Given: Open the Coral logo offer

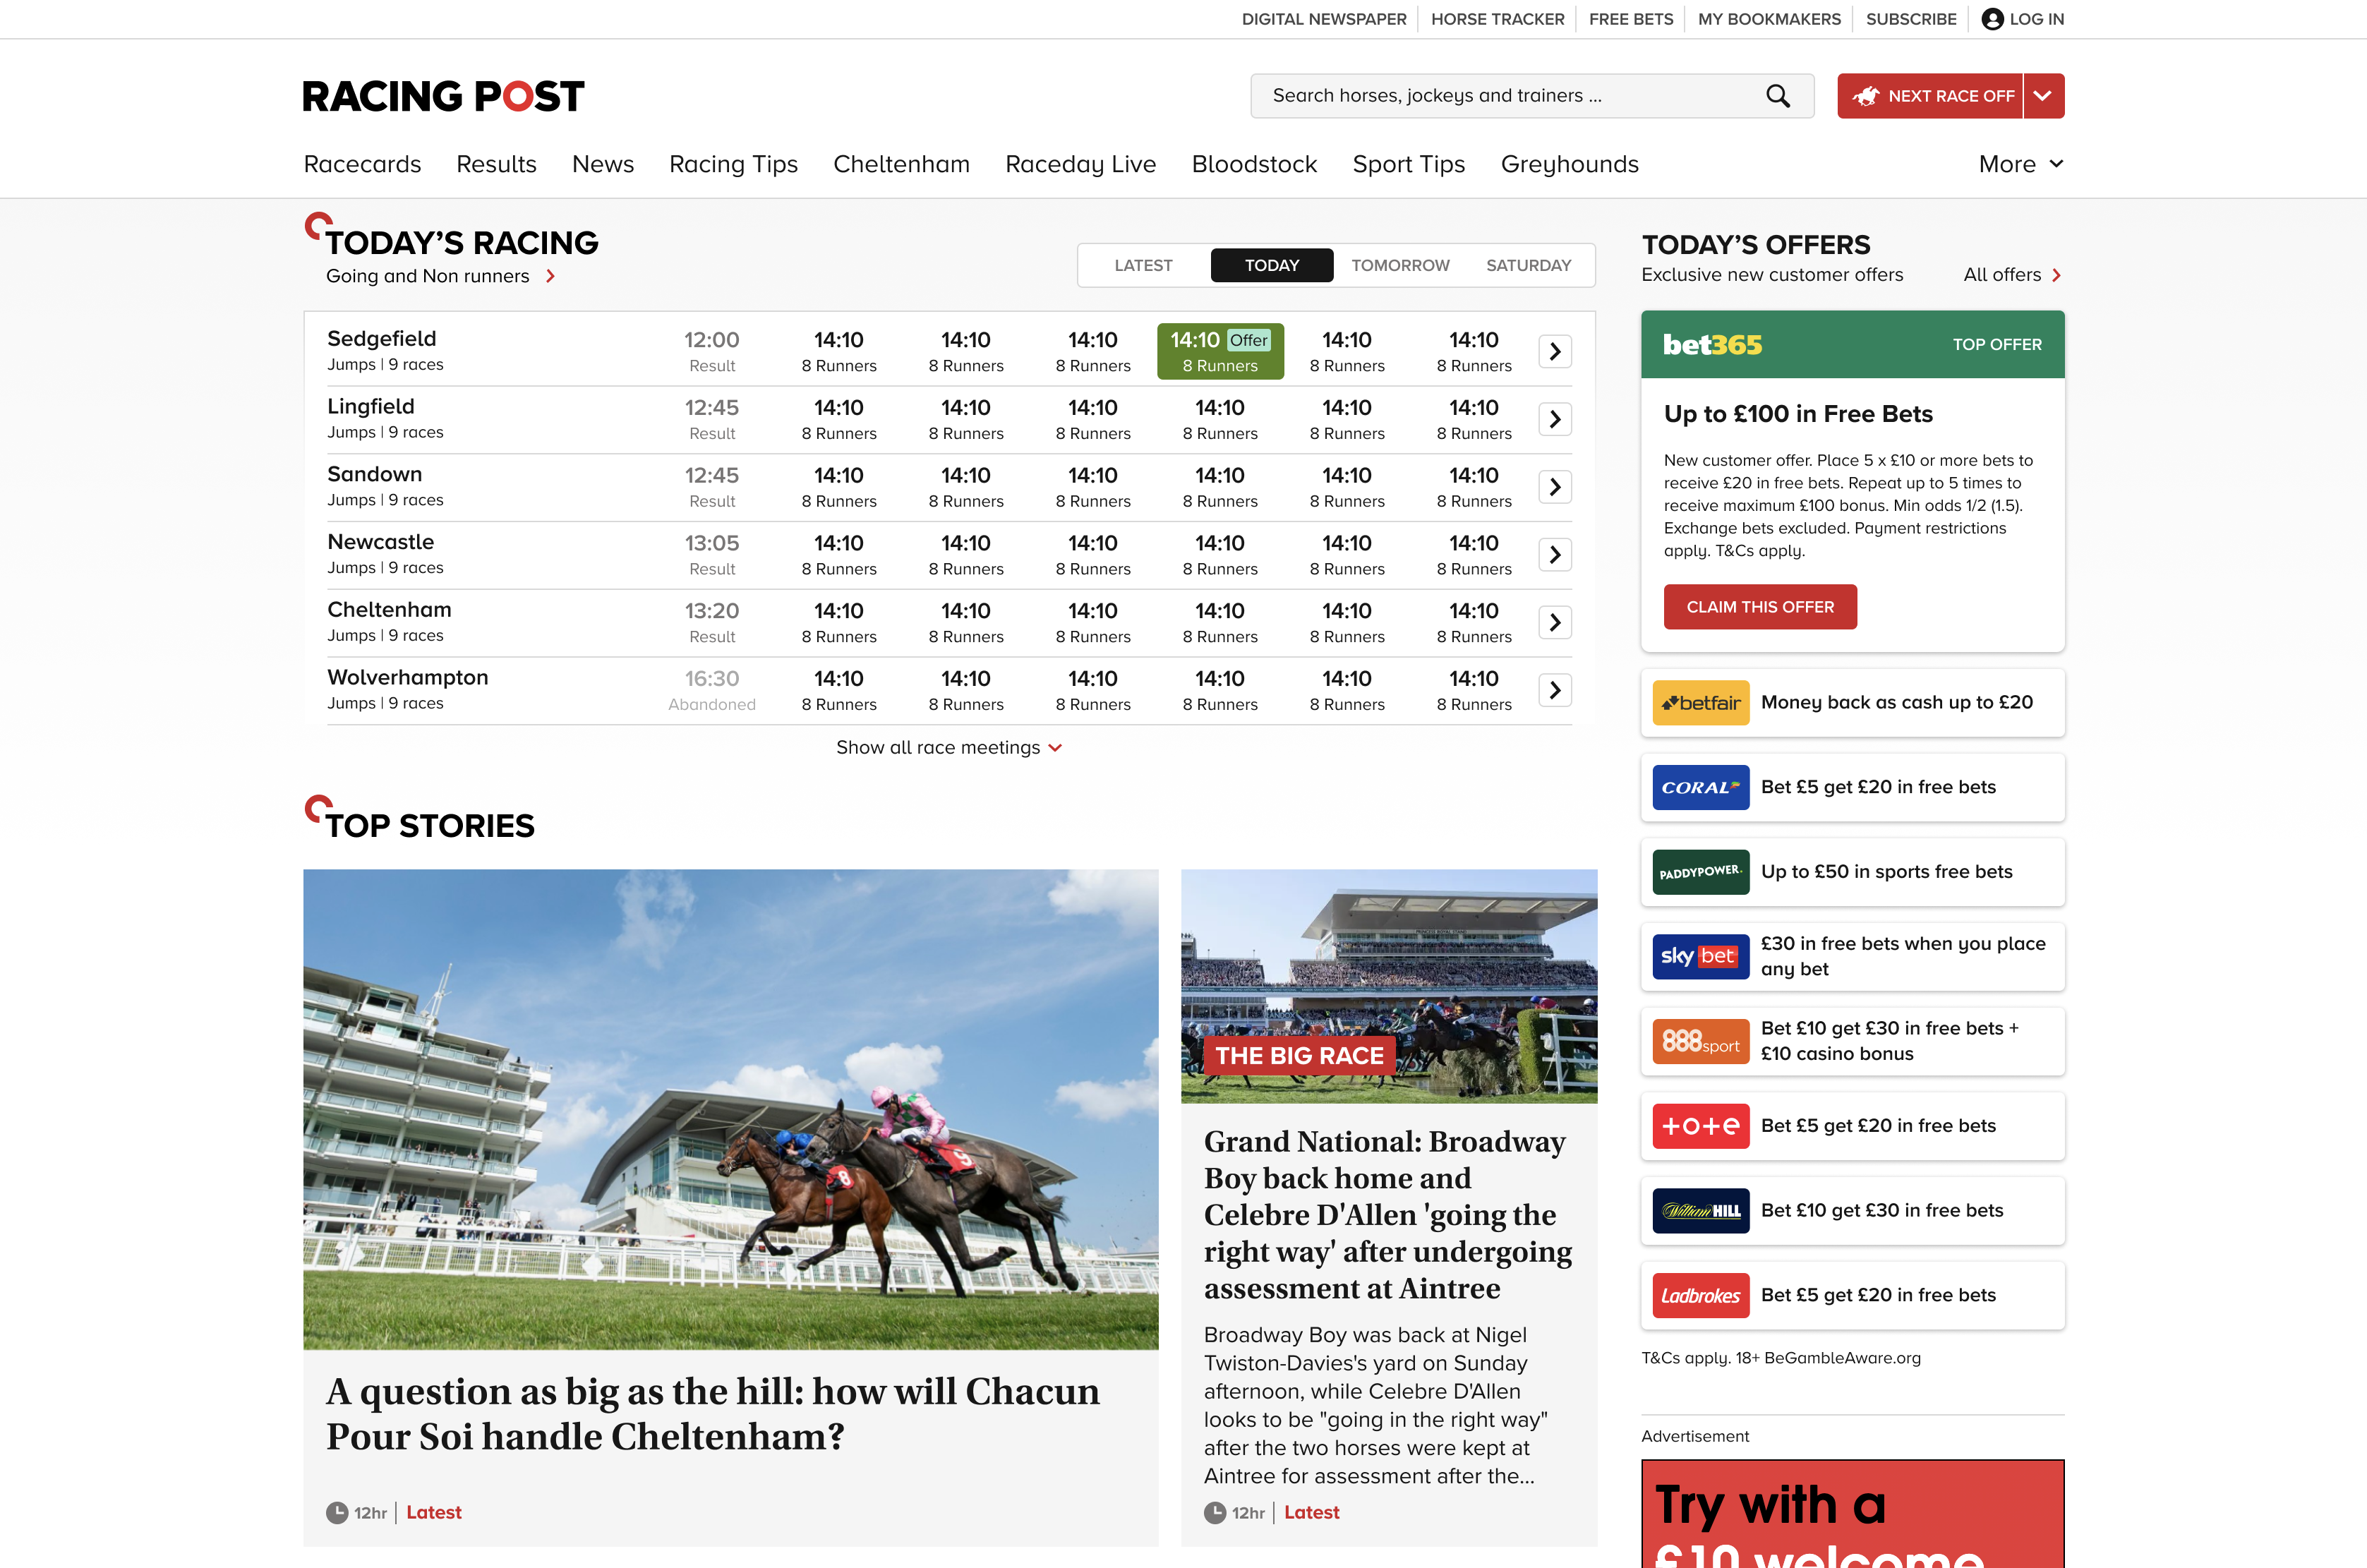Looking at the screenshot, I should (x=1700, y=787).
